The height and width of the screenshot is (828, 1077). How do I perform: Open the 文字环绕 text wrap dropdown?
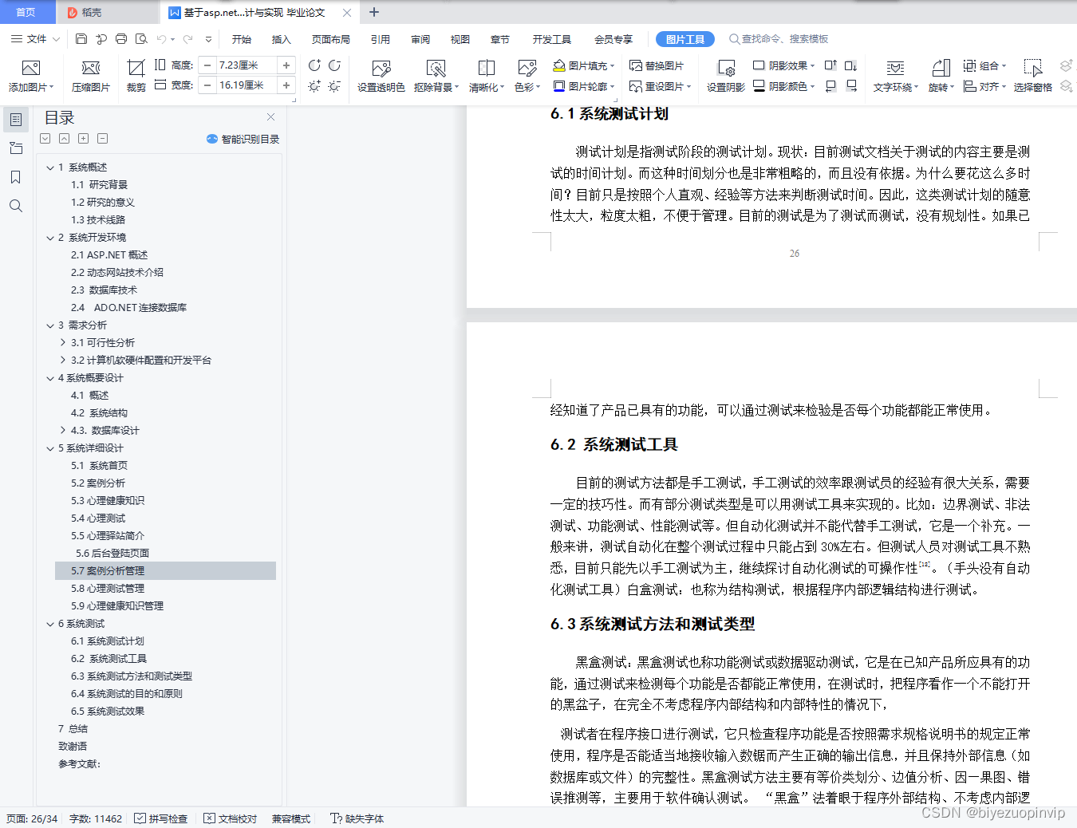[x=894, y=76]
